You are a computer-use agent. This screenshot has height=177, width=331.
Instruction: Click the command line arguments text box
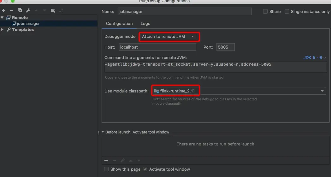(x=216, y=67)
